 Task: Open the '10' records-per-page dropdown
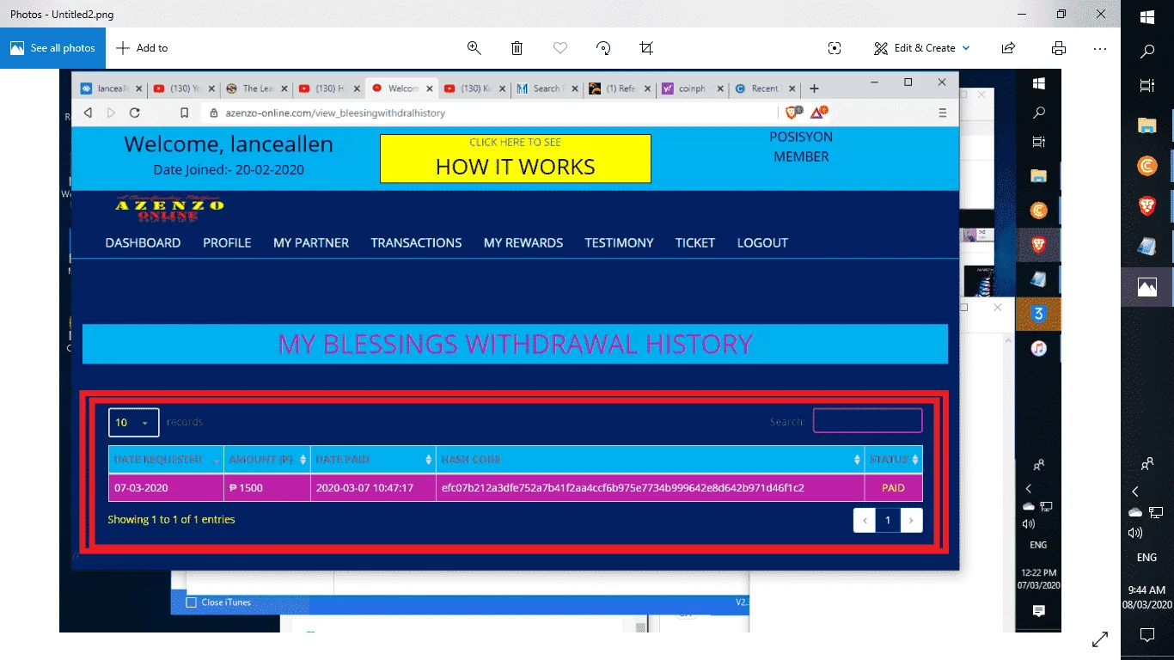click(133, 422)
